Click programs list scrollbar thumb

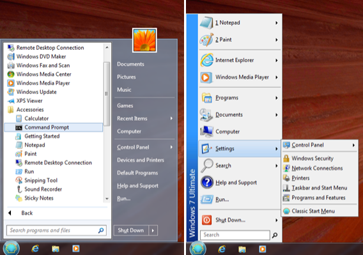107,94
